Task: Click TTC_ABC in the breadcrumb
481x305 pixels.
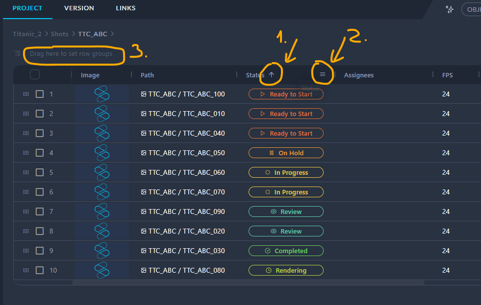Action: [x=93, y=34]
